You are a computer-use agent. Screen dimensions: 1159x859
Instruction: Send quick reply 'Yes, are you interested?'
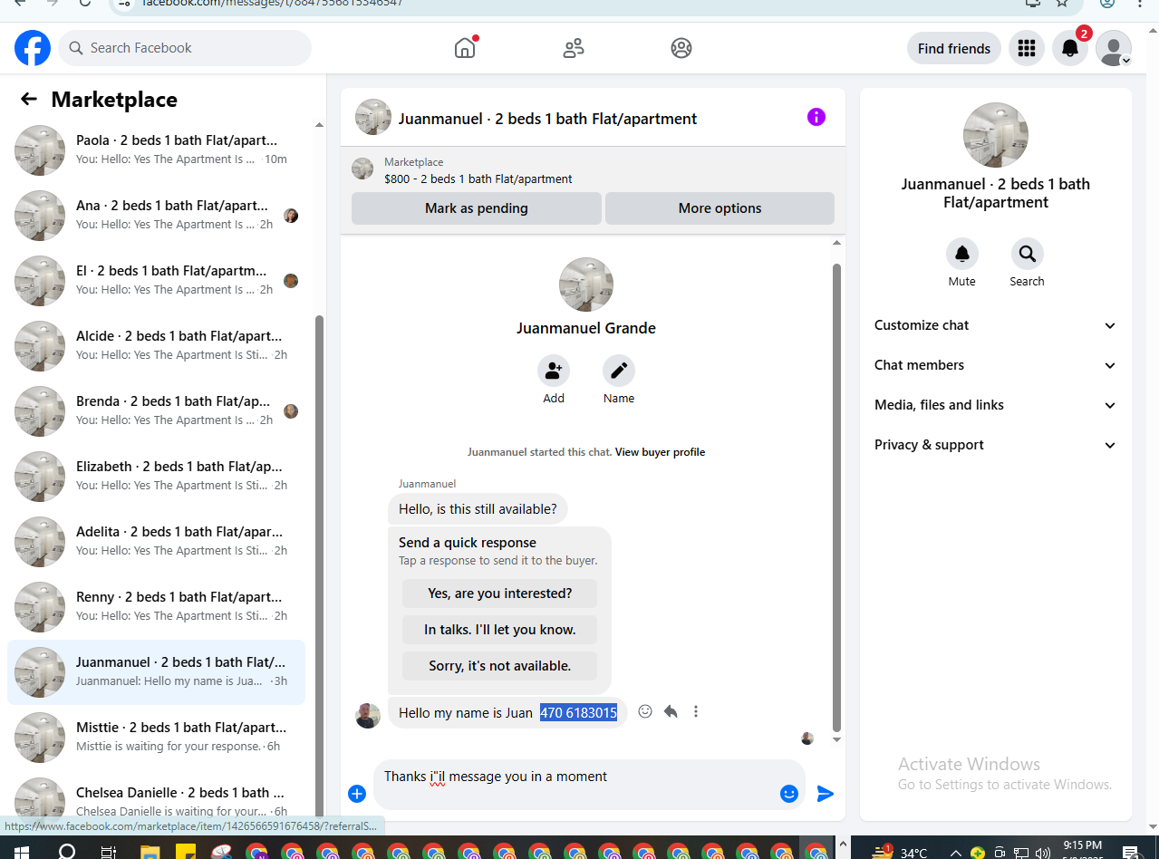click(x=499, y=594)
